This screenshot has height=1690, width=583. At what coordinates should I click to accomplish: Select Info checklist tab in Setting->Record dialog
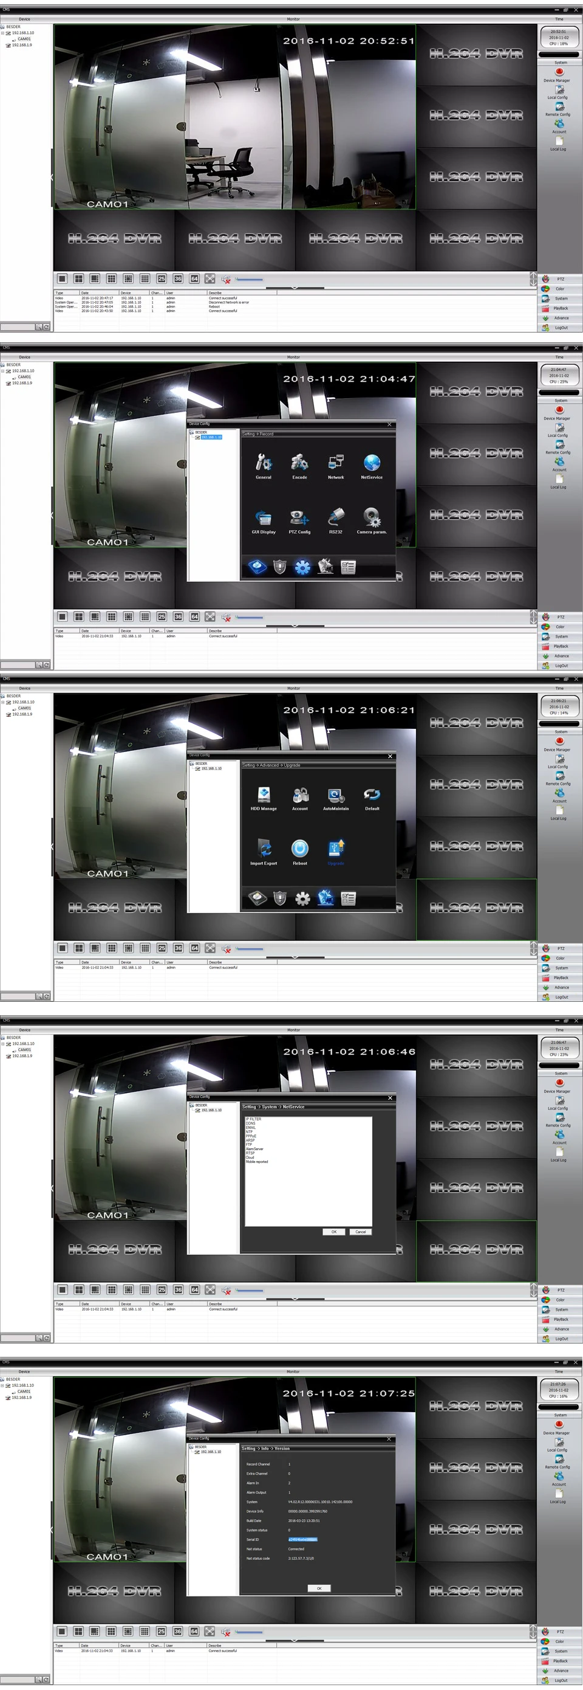(x=348, y=567)
